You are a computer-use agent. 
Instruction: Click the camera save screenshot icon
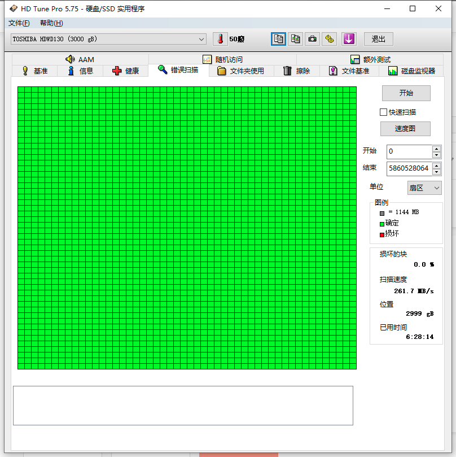pos(312,39)
